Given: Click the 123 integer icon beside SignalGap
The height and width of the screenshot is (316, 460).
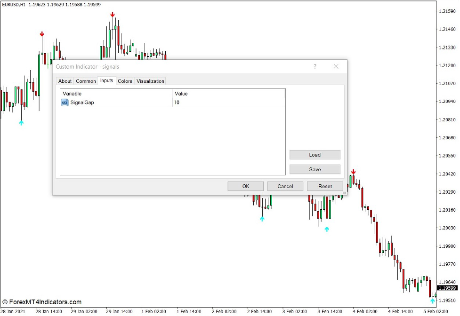Looking at the screenshot, I should [x=65, y=102].
